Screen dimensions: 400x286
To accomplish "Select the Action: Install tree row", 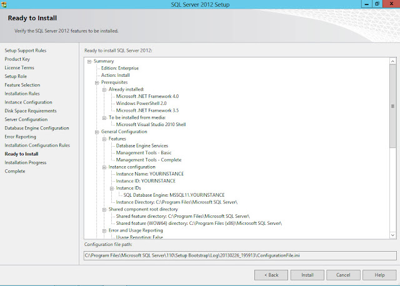I will tap(115, 75).
